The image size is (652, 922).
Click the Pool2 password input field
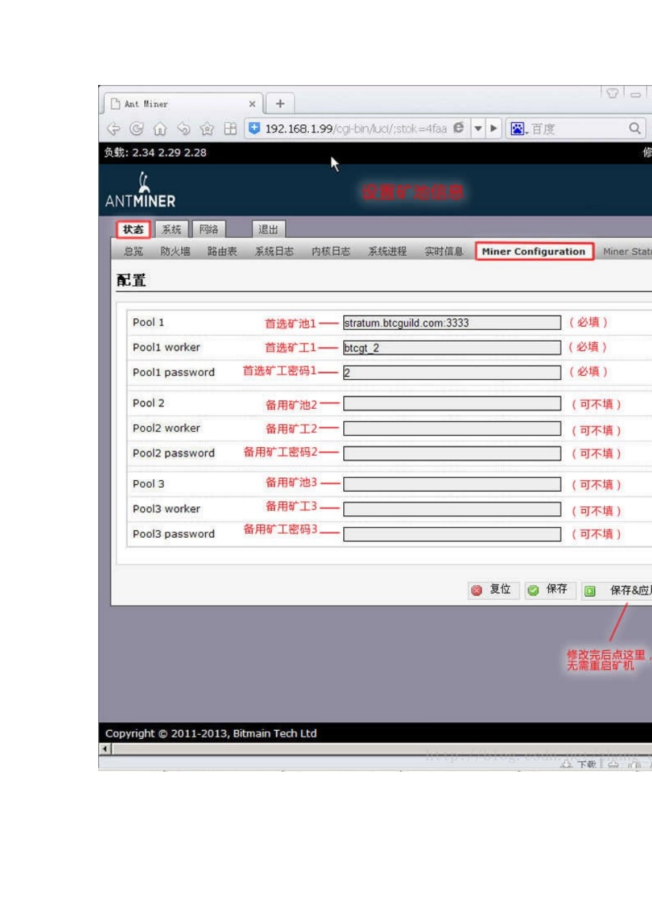click(x=452, y=453)
